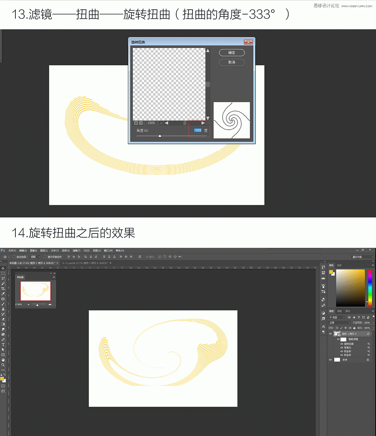The image size is (376, 436).
Task: Click the rainbow hue slider strip
Action: tap(370, 288)
